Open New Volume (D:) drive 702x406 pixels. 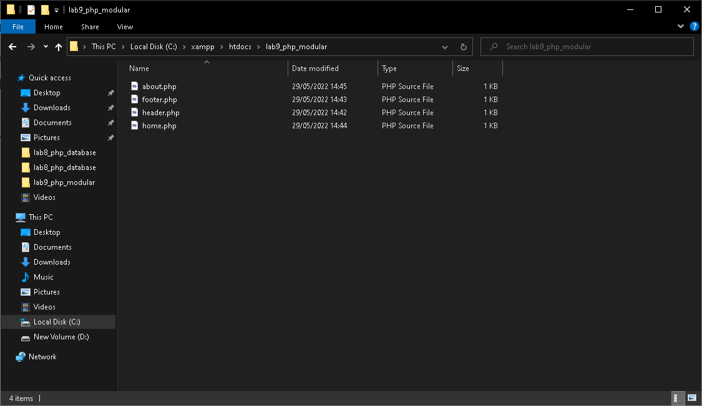[61, 337]
